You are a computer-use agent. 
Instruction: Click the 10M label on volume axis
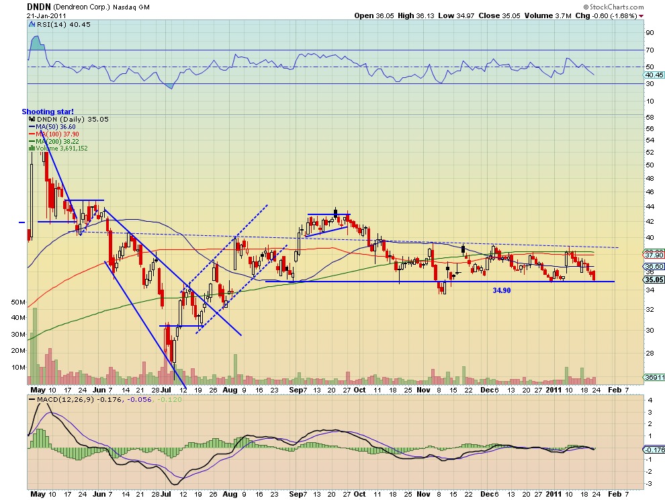coord(18,367)
